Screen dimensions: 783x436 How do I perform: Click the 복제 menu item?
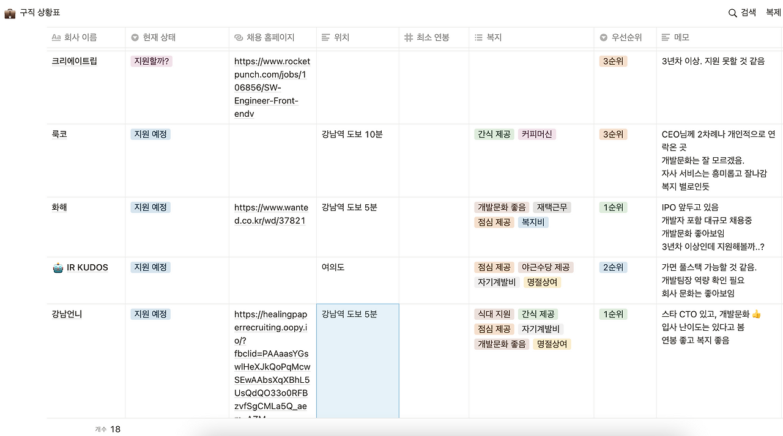(773, 12)
